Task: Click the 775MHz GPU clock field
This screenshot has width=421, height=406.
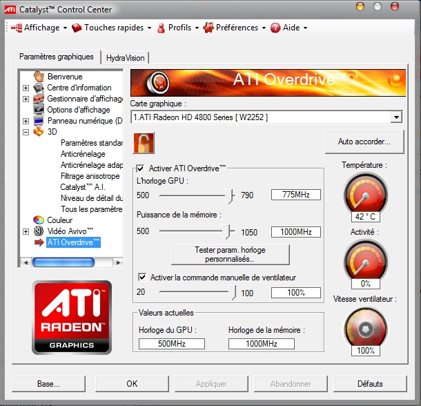Action: tap(296, 195)
